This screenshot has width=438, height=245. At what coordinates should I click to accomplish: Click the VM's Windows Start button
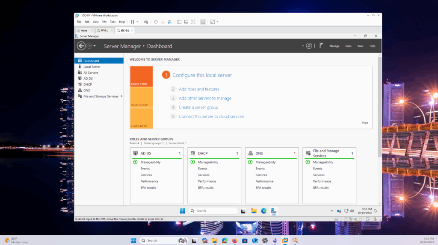tap(183, 211)
